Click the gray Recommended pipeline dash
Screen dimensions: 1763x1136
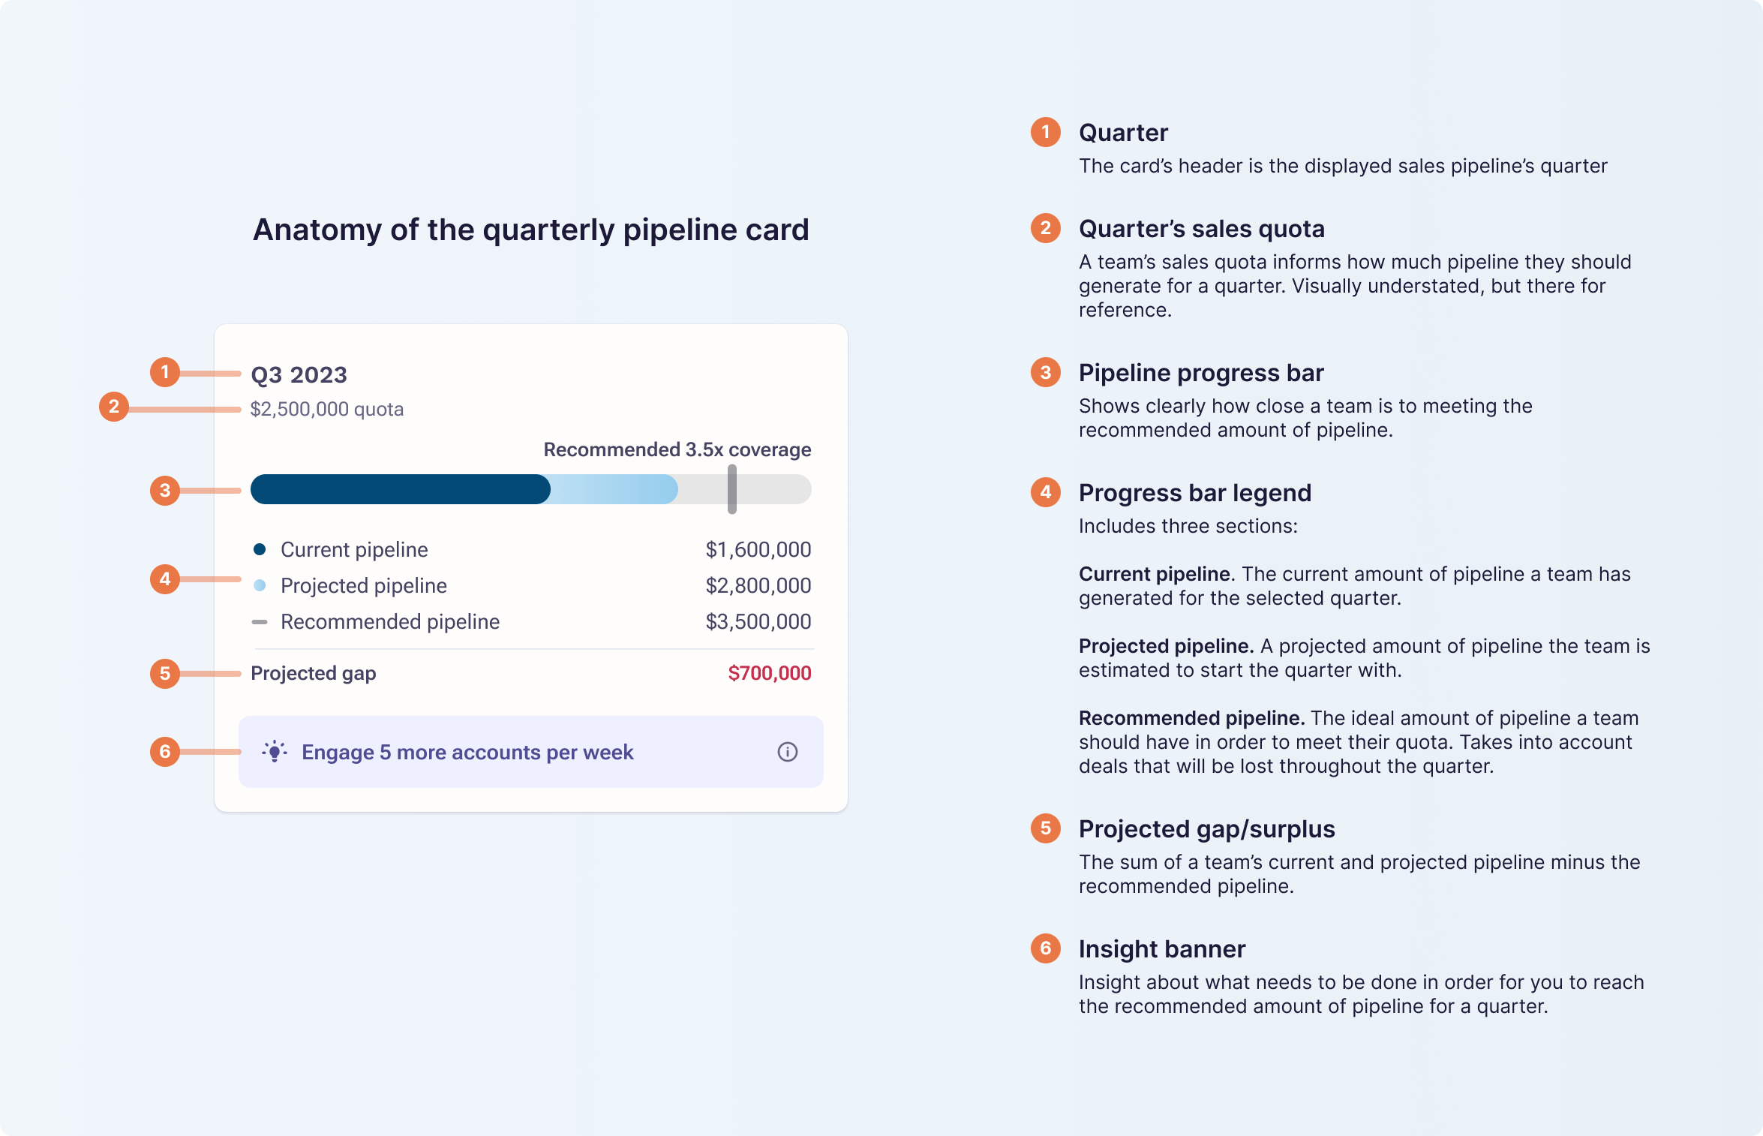[260, 622]
